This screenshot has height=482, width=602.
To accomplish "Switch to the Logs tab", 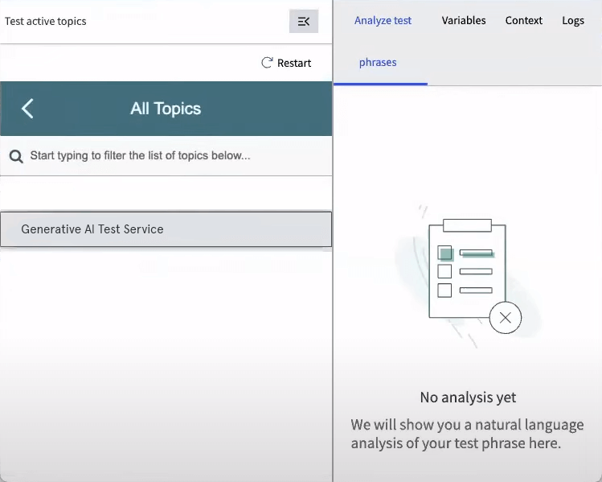I will (x=573, y=21).
